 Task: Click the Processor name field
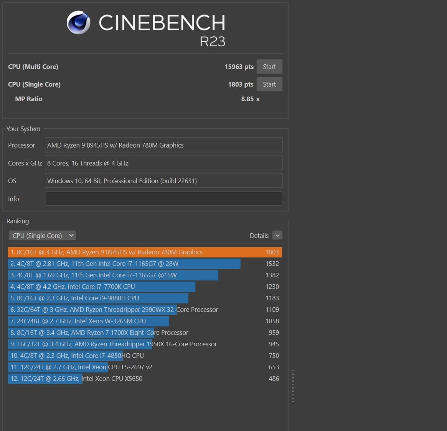pyautogui.click(x=164, y=145)
